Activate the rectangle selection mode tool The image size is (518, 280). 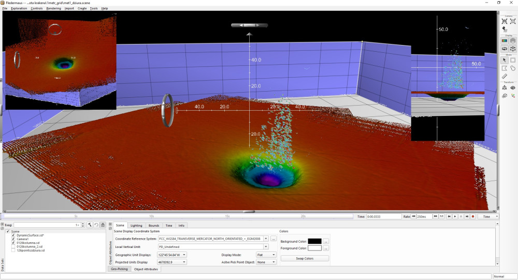pyautogui.click(x=513, y=60)
